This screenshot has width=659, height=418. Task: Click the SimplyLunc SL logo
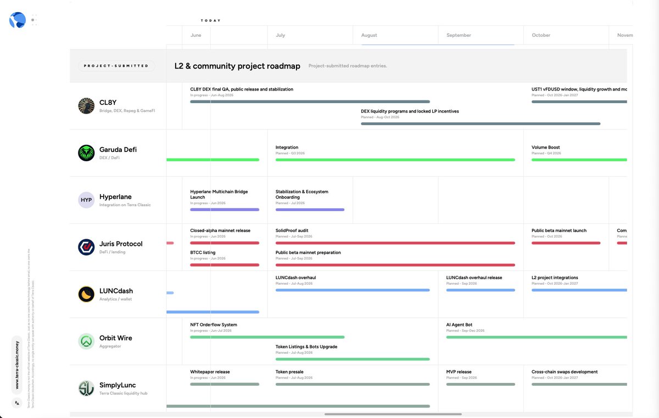click(x=86, y=388)
